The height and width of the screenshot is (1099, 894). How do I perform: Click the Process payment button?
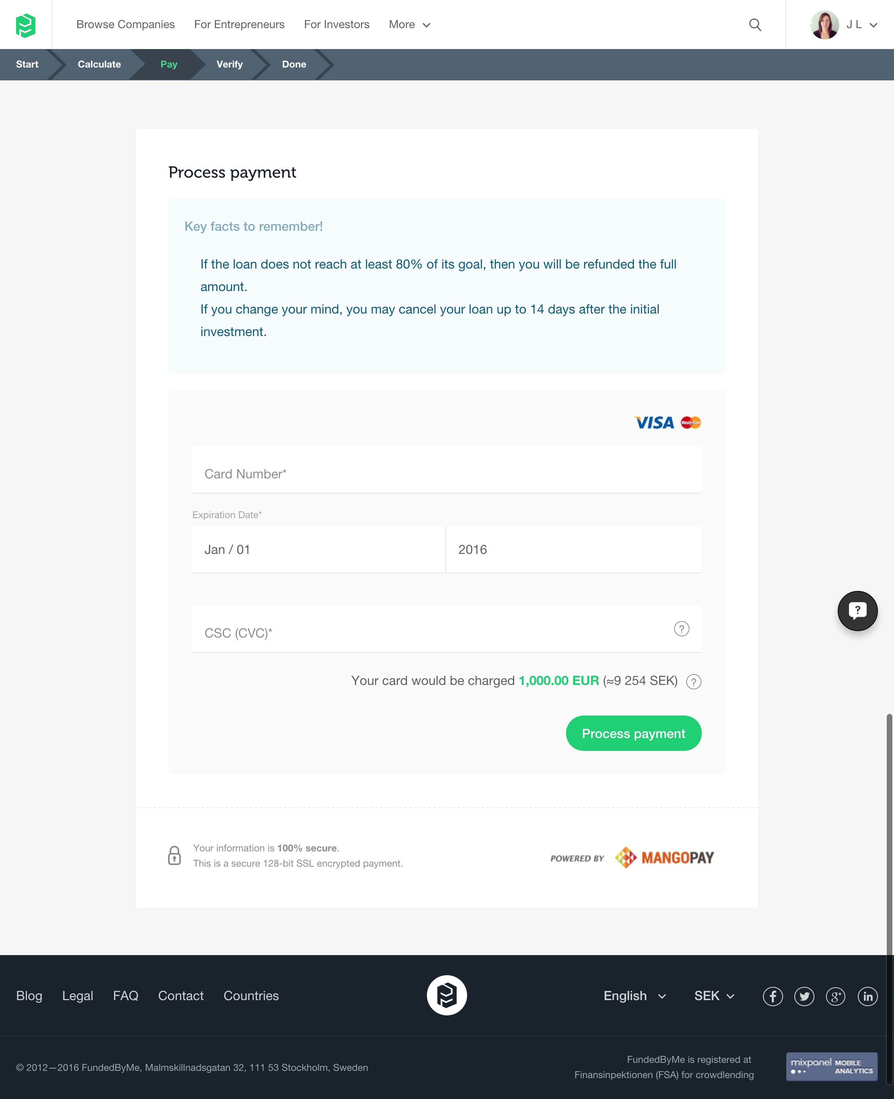pos(633,733)
